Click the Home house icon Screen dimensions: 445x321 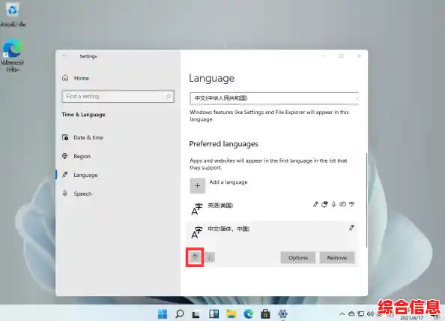(65, 78)
